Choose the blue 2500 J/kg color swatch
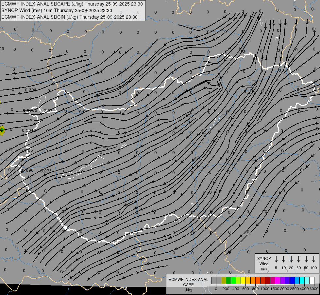Screen dimensions: 320x295 coord(292,280)
